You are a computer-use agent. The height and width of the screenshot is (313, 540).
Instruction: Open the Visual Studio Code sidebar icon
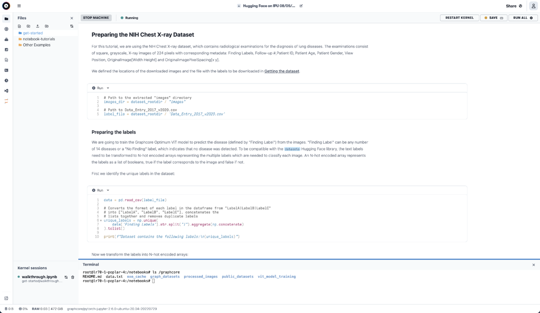(x=6, y=91)
